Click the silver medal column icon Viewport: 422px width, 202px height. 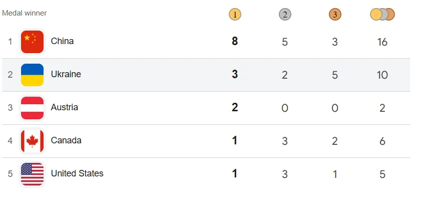(285, 15)
